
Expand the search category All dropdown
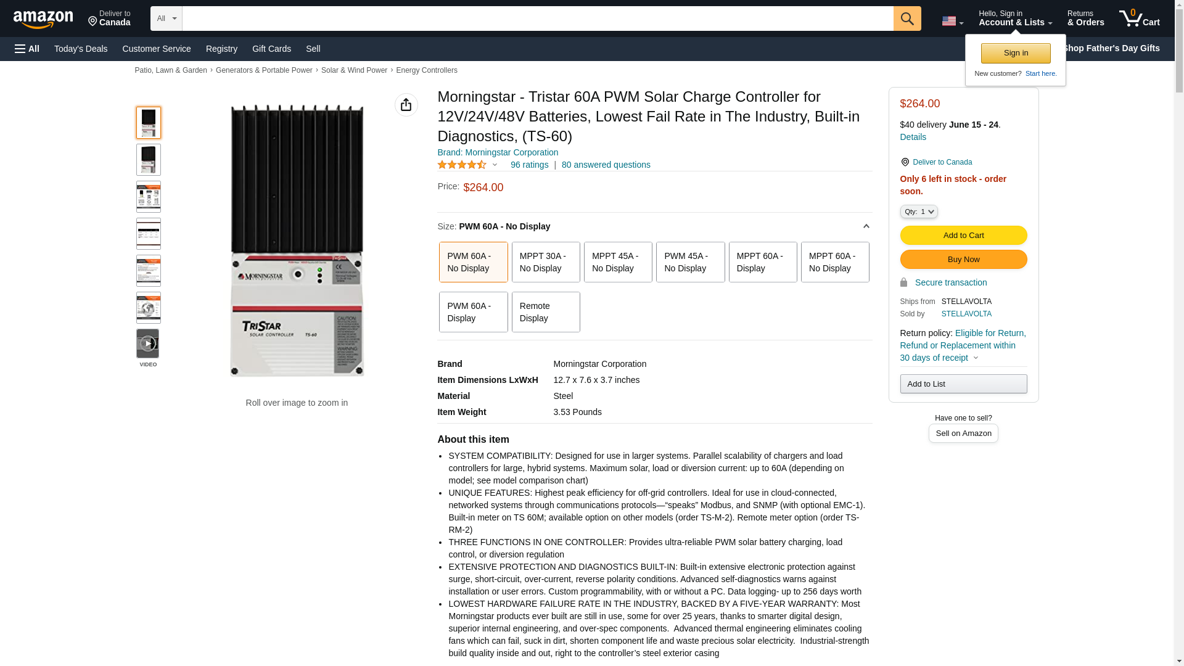pyautogui.click(x=166, y=18)
